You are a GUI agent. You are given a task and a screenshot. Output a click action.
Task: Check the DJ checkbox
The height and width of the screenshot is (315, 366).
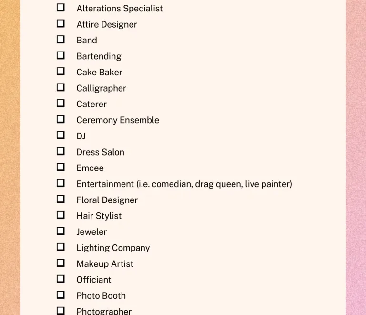(61, 135)
